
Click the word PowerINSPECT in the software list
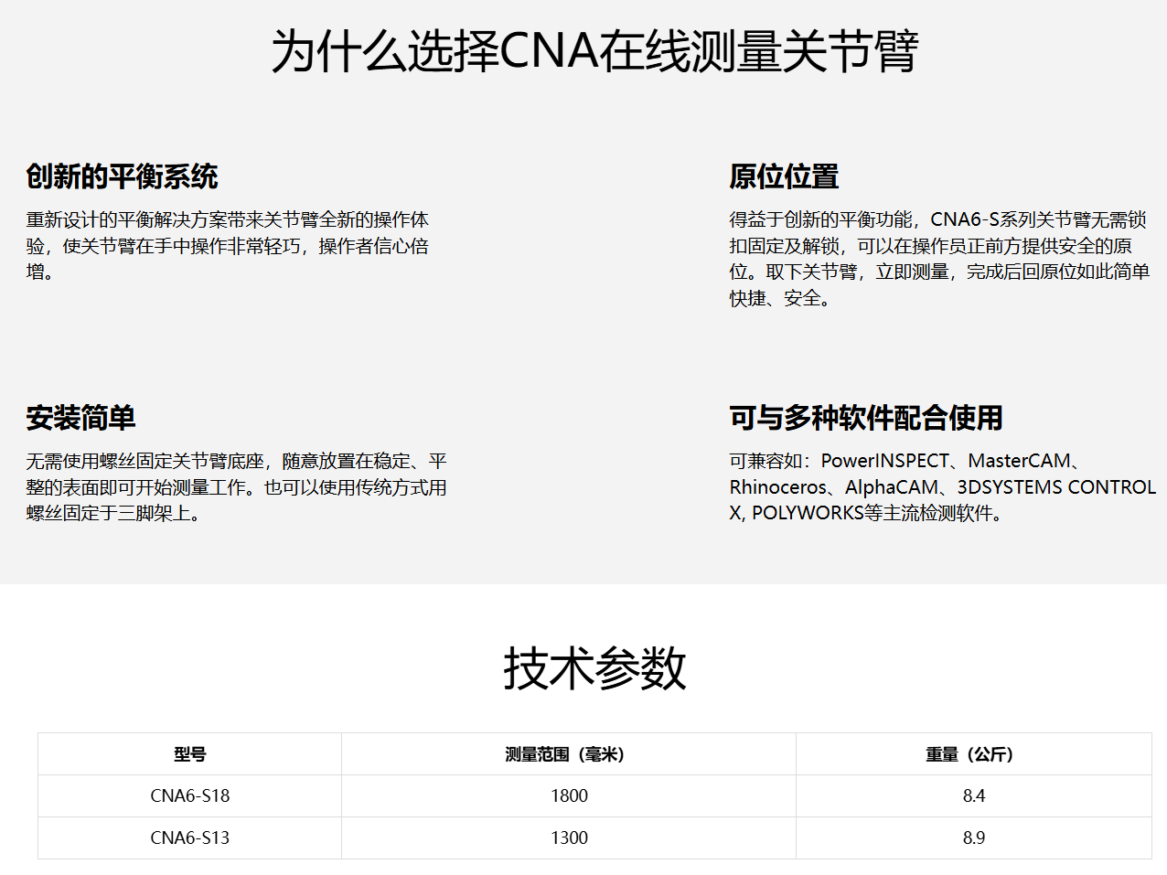[884, 461]
